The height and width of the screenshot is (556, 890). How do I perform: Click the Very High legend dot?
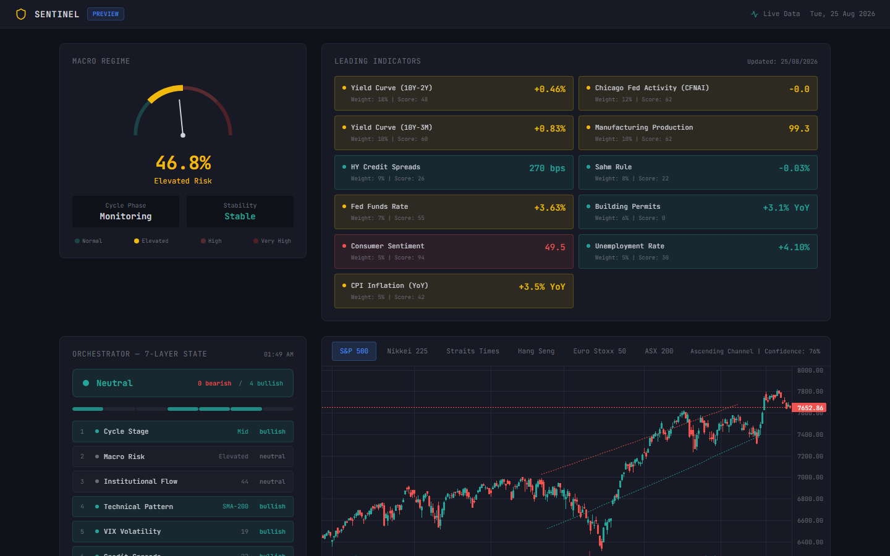256,241
